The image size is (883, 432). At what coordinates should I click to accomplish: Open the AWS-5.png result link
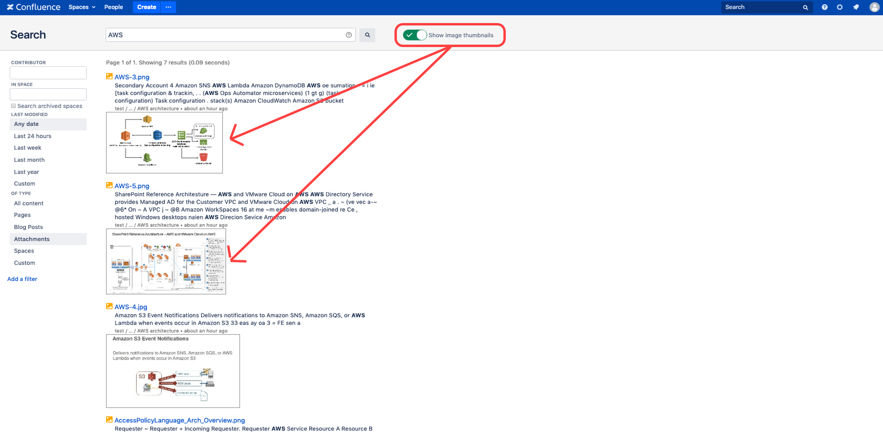[132, 186]
